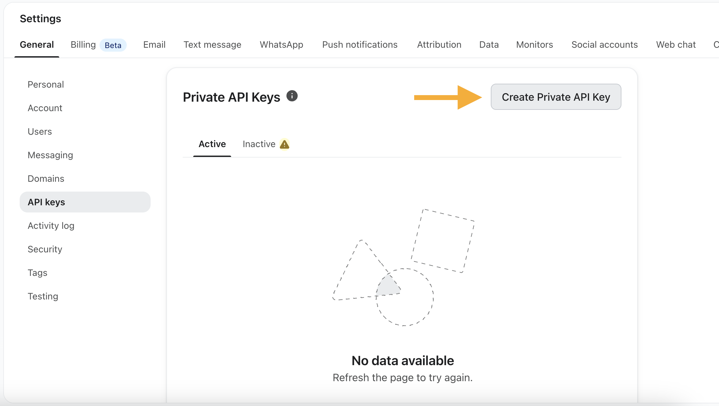The width and height of the screenshot is (719, 406).
Task: Create a new Private API Key
Action: tap(556, 97)
